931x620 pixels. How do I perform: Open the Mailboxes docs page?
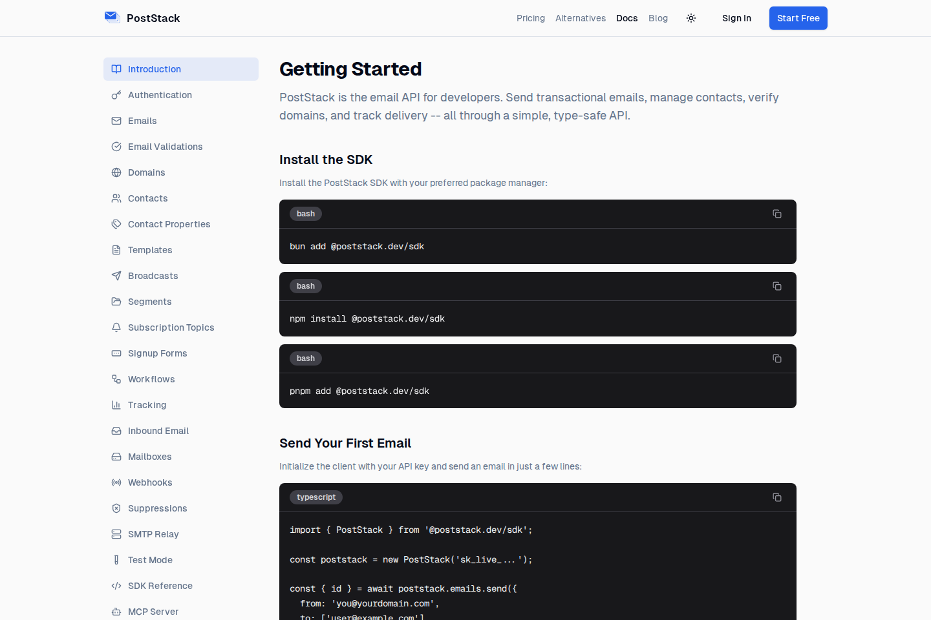[181, 457]
